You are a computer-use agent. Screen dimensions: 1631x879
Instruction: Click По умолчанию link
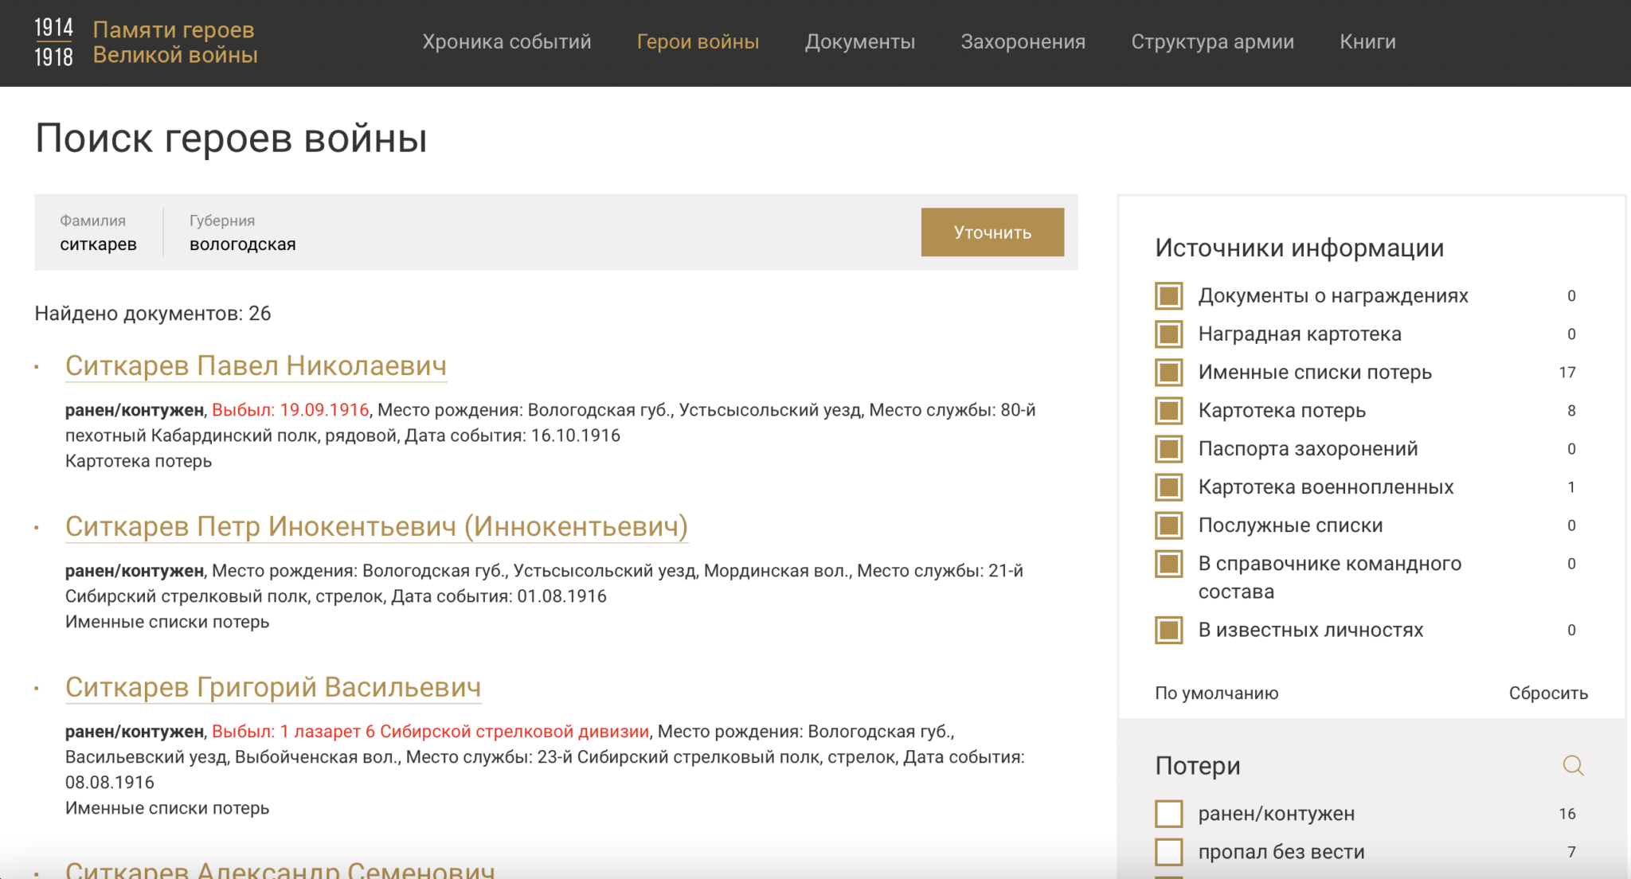(x=1216, y=693)
